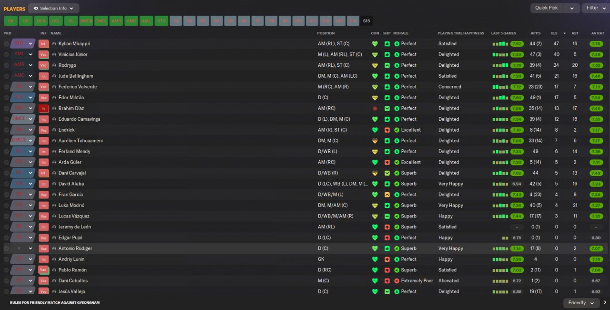Click the person icon beside Eduardo Camavinga
This screenshot has width=610, height=310.
pyautogui.click(x=54, y=119)
